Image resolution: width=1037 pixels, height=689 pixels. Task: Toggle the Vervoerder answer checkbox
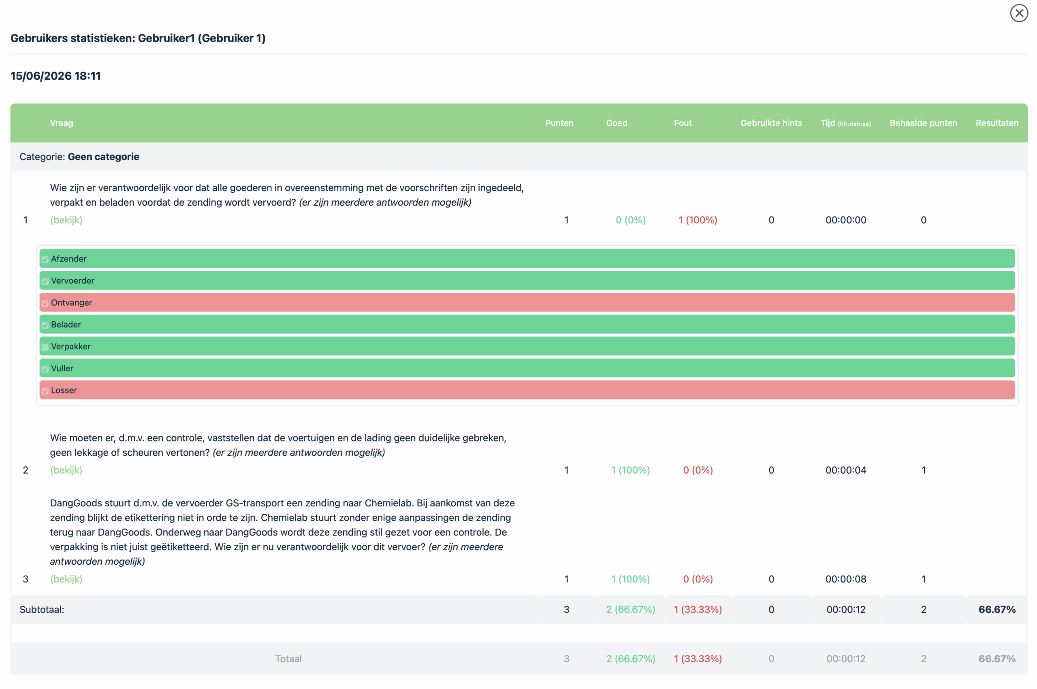point(45,281)
